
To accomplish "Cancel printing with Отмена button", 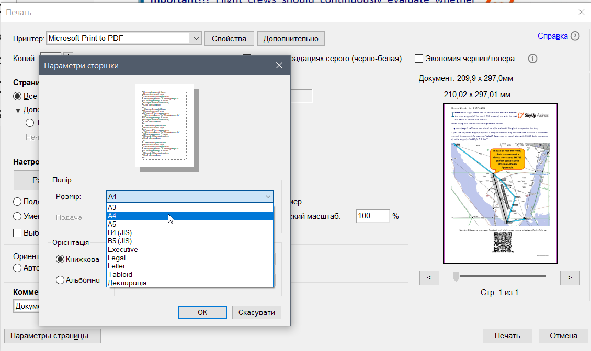I will (563, 335).
